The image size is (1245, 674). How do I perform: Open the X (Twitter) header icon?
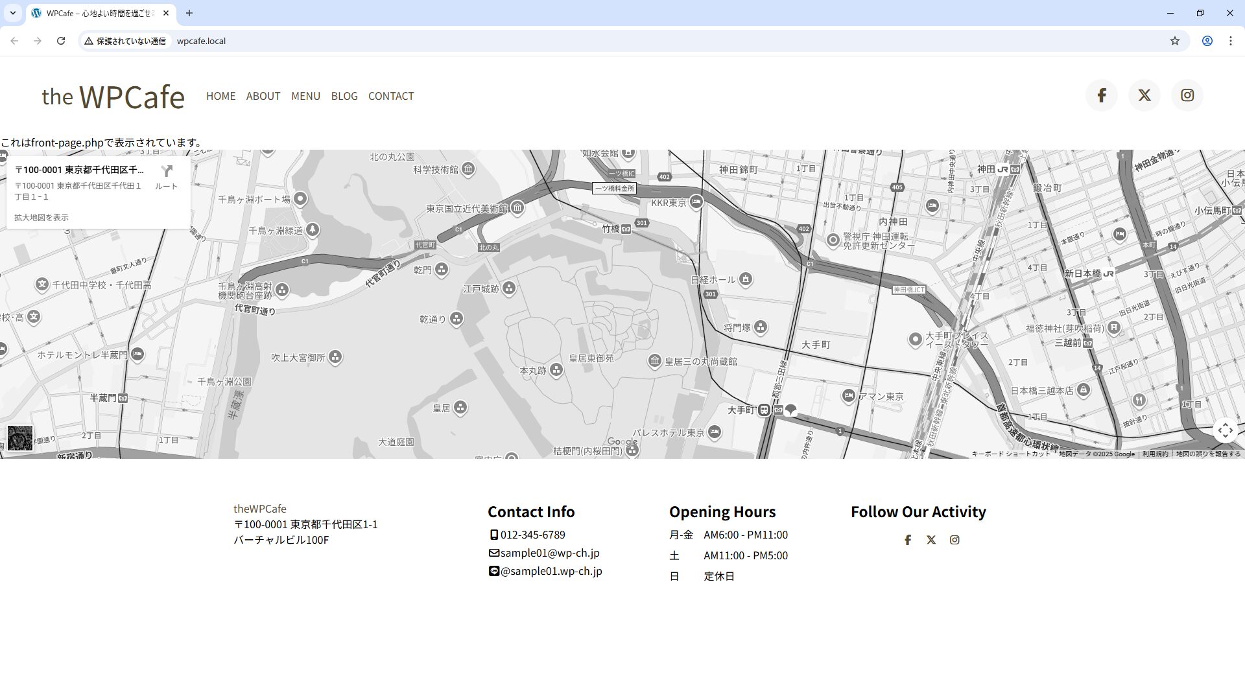1144,95
